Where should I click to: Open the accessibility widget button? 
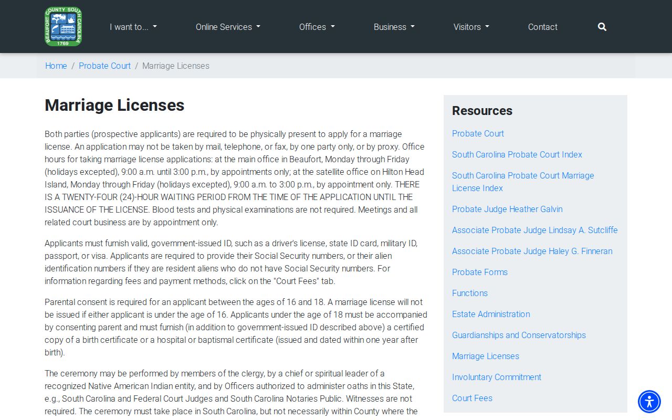point(649,402)
